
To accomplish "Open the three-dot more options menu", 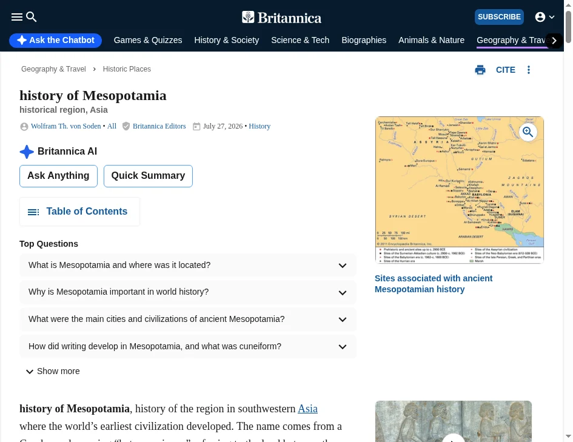I will (528, 70).
